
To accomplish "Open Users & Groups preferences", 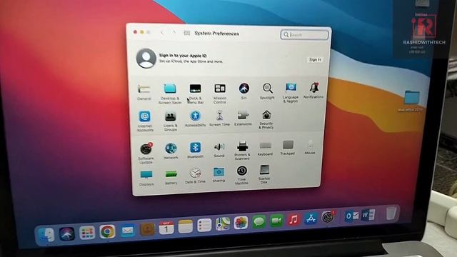I will (x=170, y=116).
